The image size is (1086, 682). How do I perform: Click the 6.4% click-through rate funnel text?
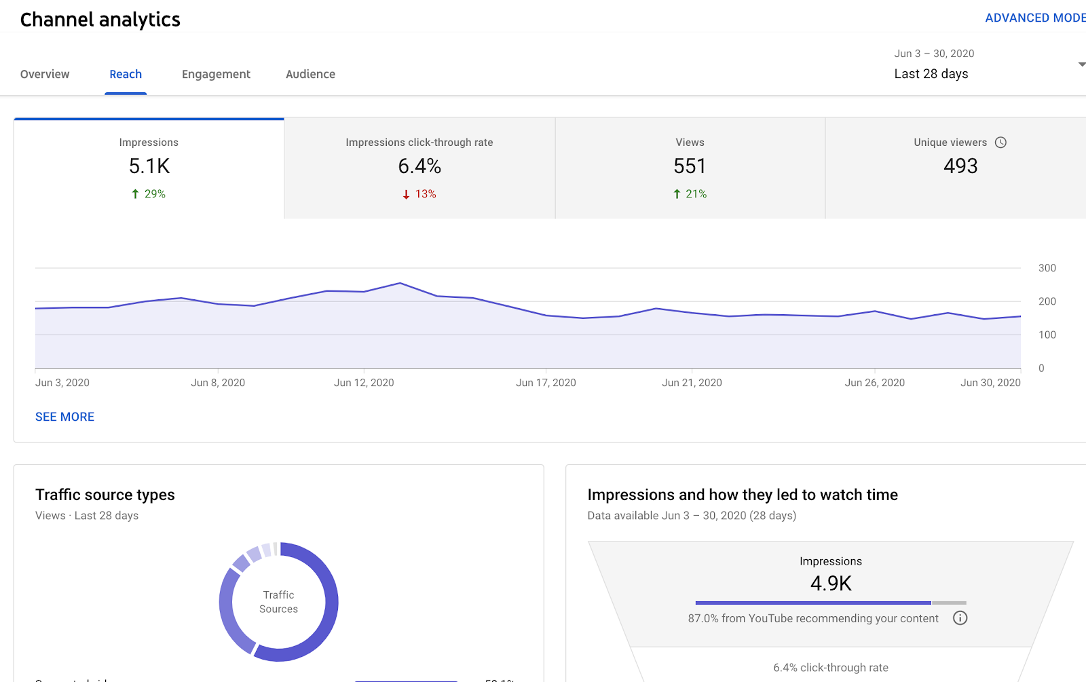pos(831,668)
